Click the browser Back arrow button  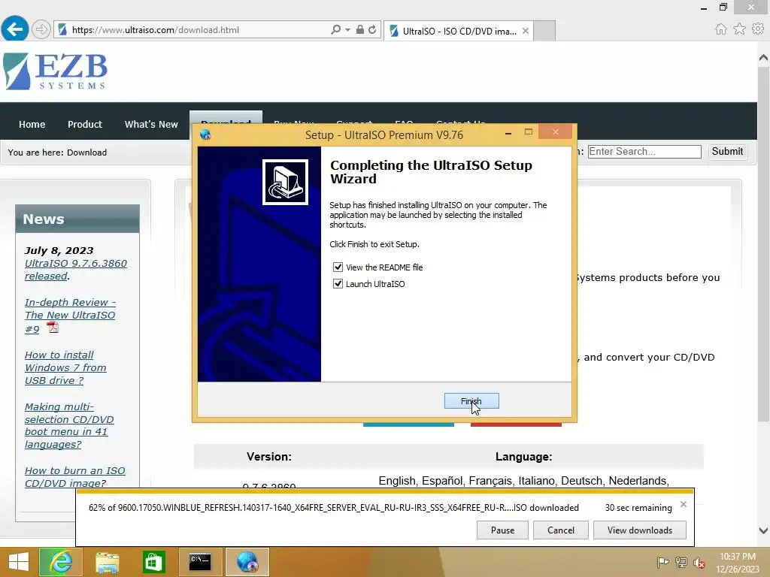coord(15,29)
